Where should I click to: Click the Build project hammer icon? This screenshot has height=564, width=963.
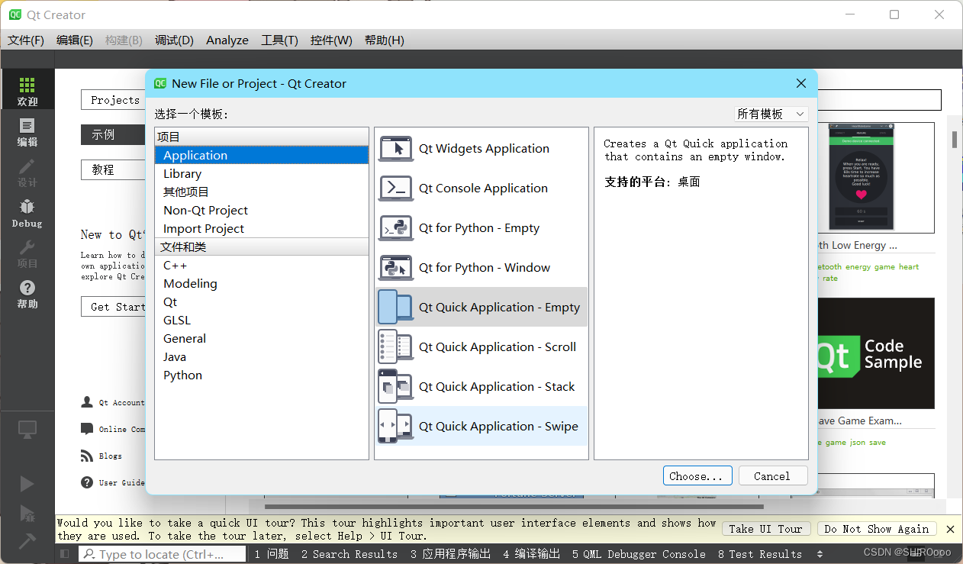[x=27, y=540]
